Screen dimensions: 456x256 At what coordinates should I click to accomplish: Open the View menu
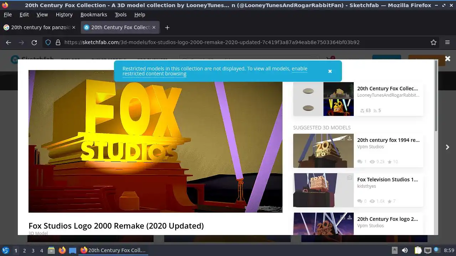coord(42,15)
